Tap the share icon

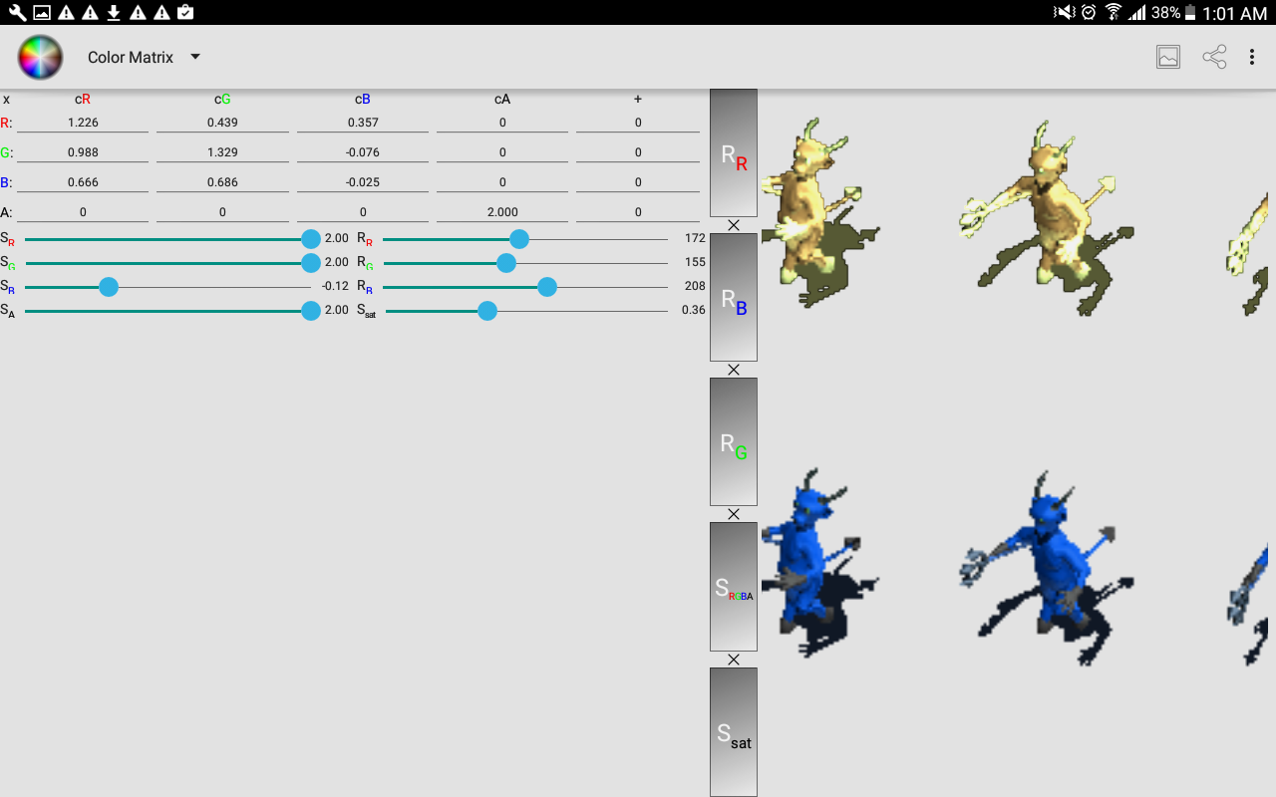coord(1214,58)
